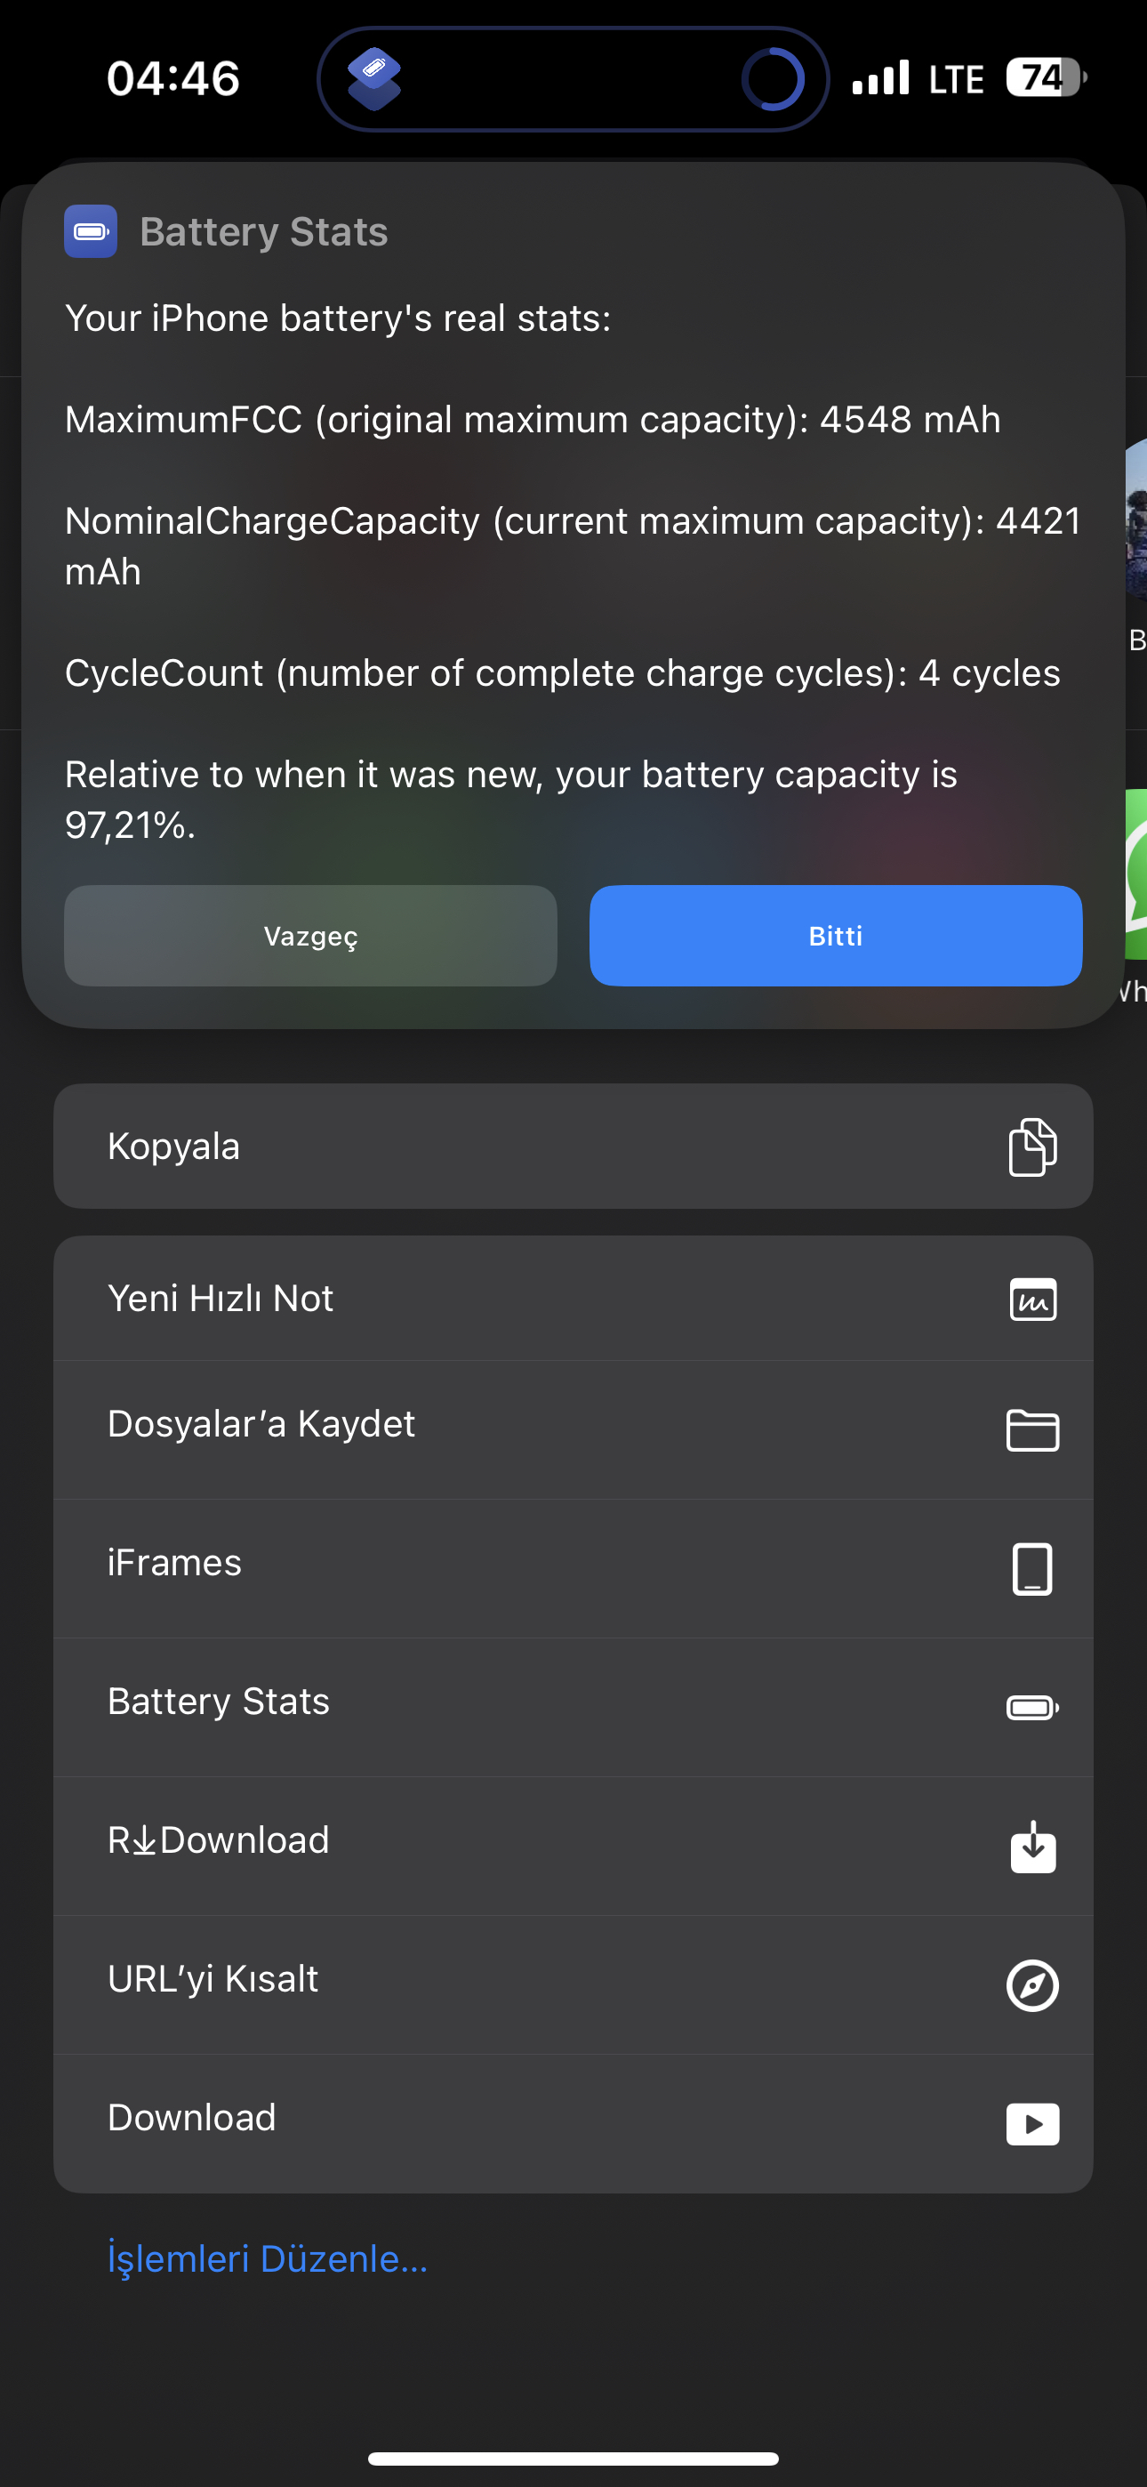Screen dimensions: 1147x2487
Task: Tap the folder icon for Dosyalar'a Kaydet
Action: coord(1032,1429)
